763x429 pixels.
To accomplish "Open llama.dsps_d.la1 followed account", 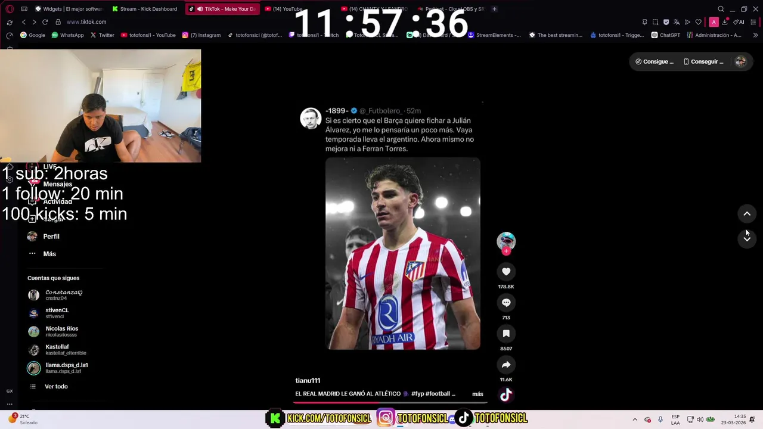I will click(58, 368).
